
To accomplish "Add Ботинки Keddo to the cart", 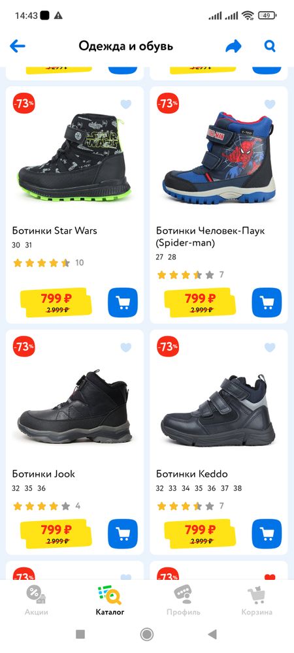I will 267,534.
